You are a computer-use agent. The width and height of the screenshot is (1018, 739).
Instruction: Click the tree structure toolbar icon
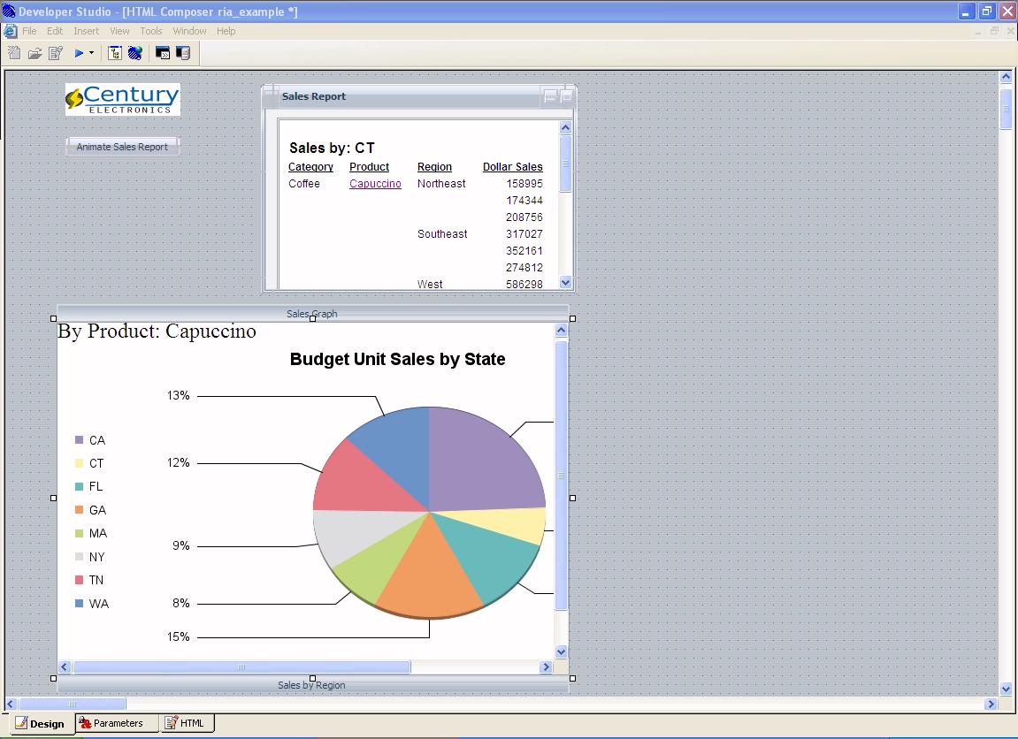pos(115,53)
